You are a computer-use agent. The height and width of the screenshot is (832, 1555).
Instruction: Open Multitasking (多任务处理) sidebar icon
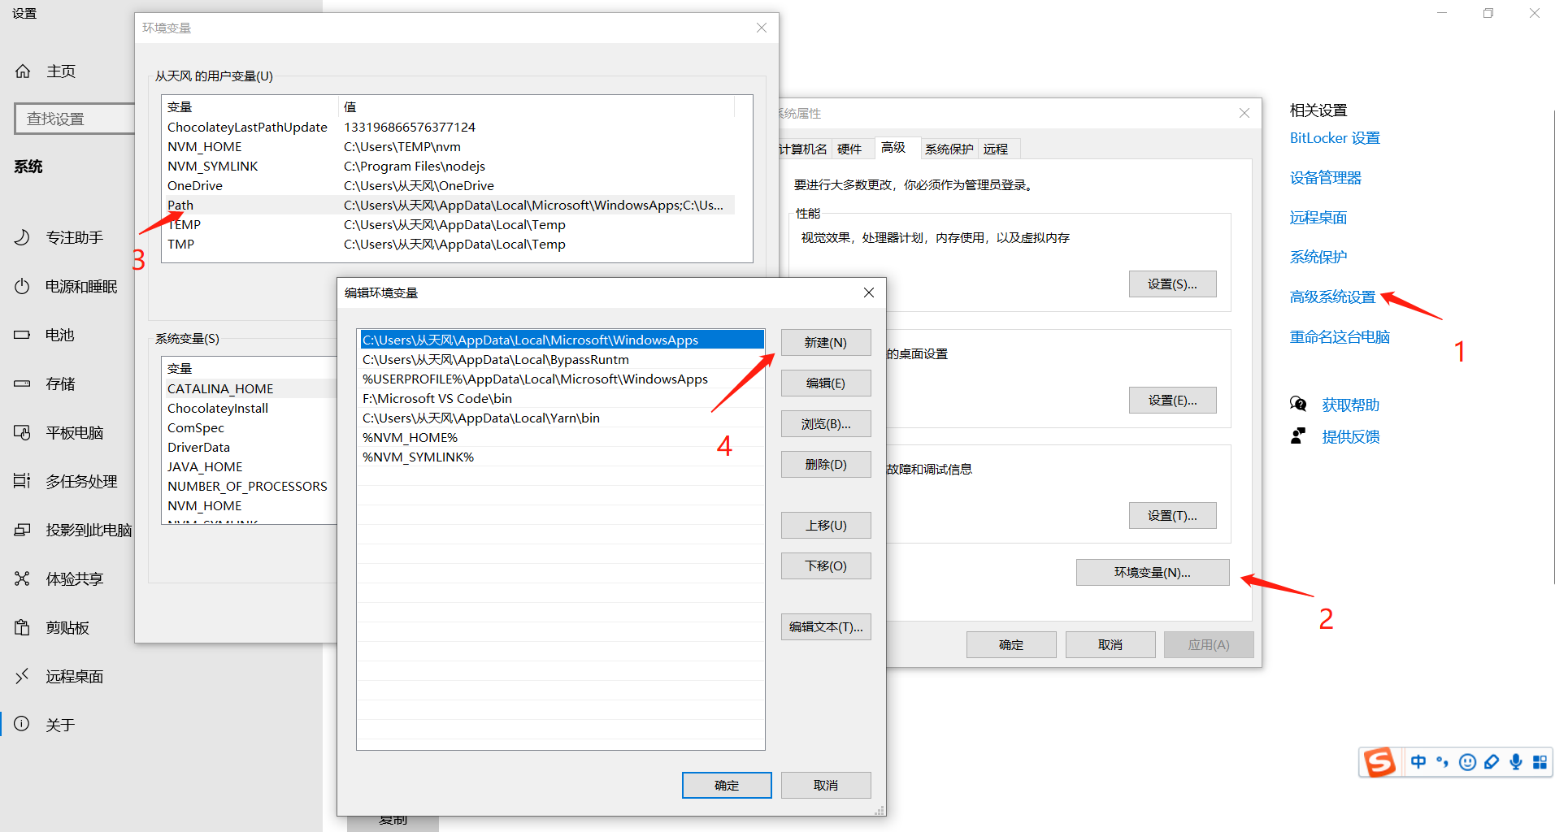coord(22,481)
